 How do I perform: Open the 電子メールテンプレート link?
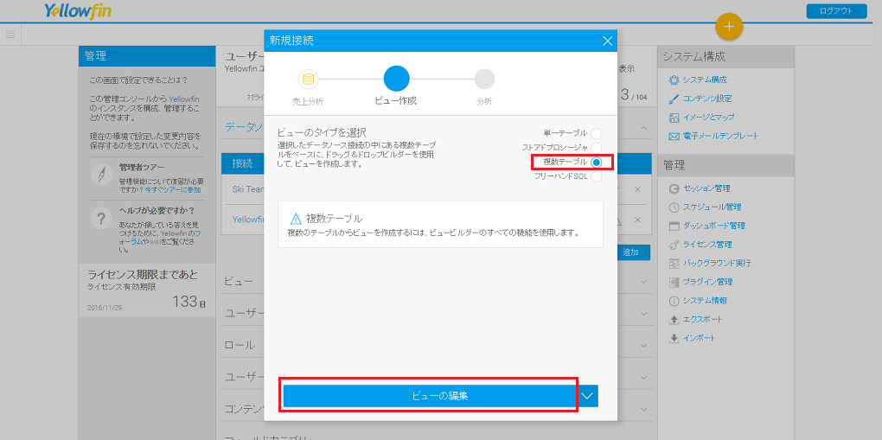[720, 136]
